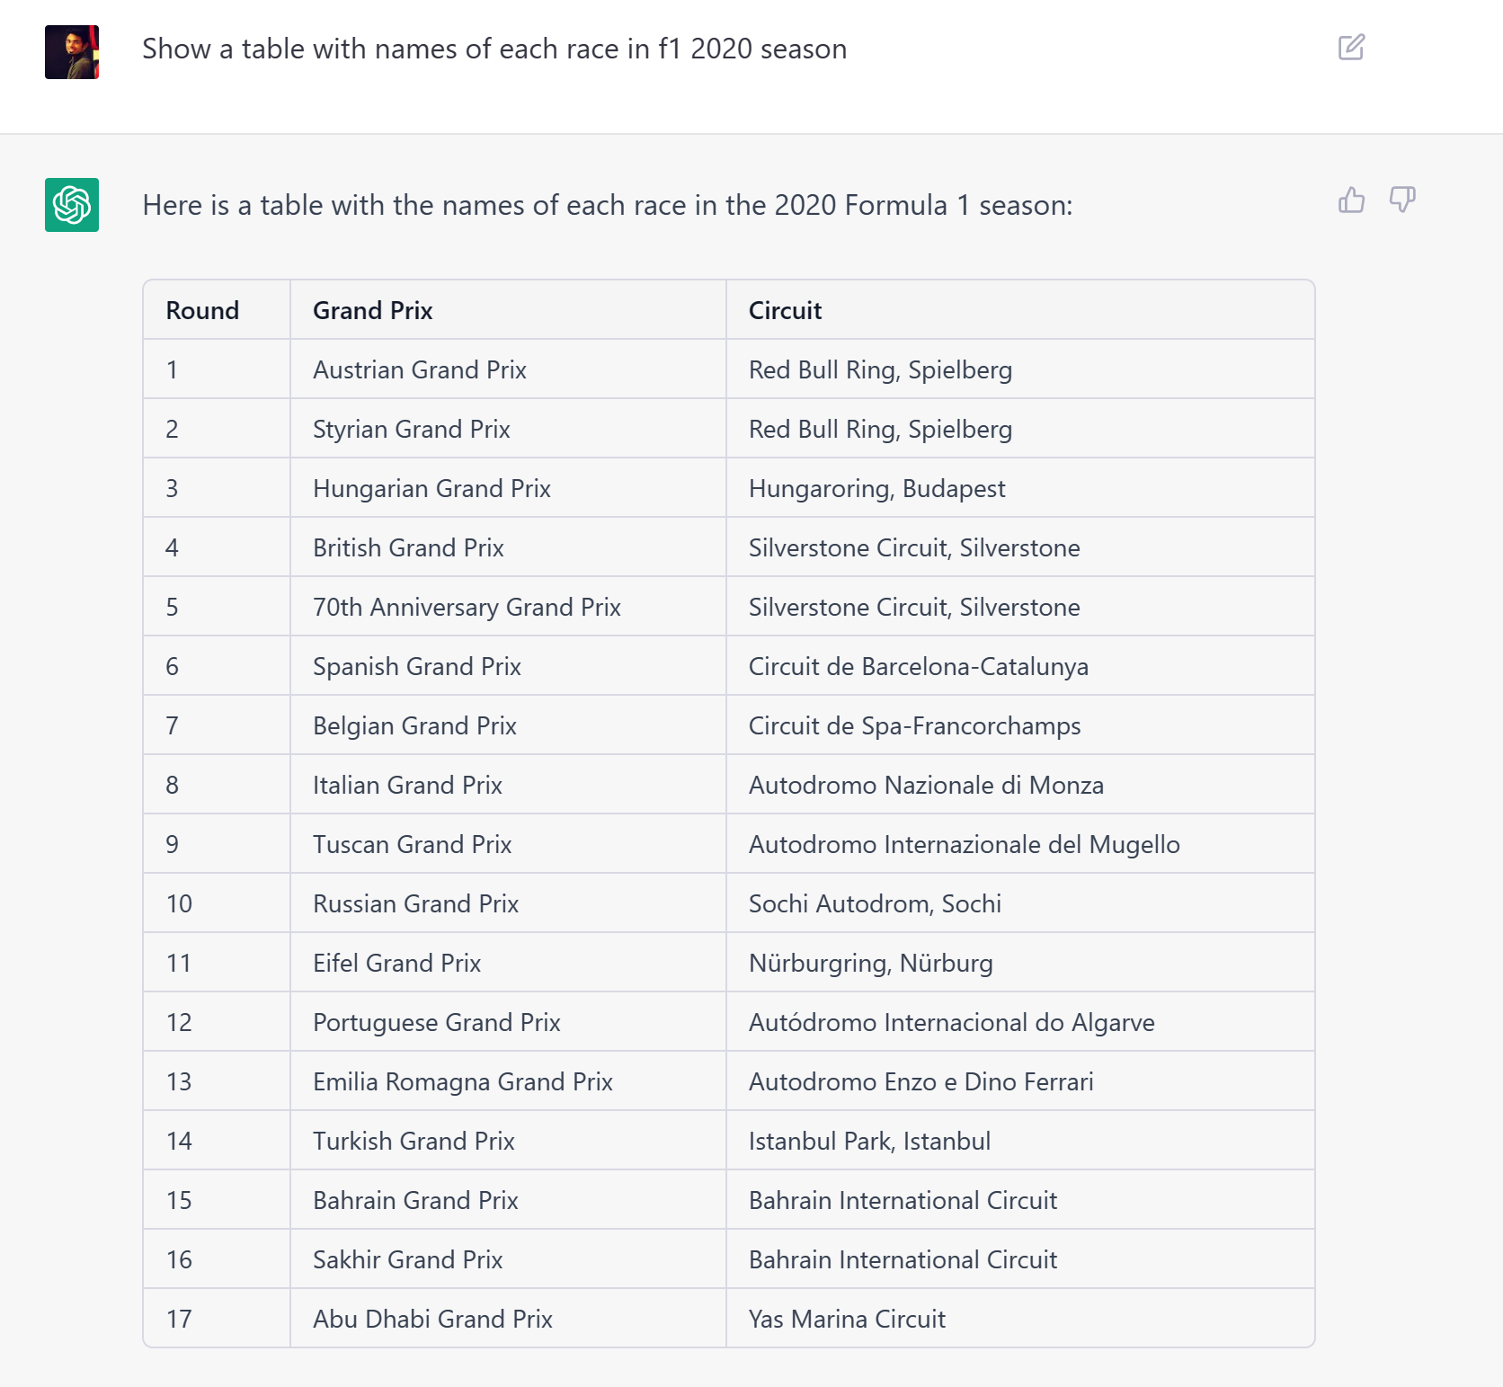1503x1387 pixels.
Task: Select the Styrian Grand Prix cell
Action: click(411, 429)
